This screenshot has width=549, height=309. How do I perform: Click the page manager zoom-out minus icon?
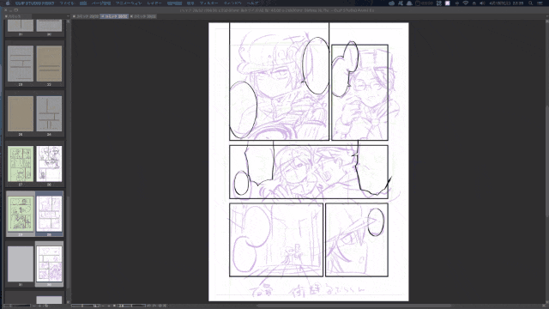34,306
